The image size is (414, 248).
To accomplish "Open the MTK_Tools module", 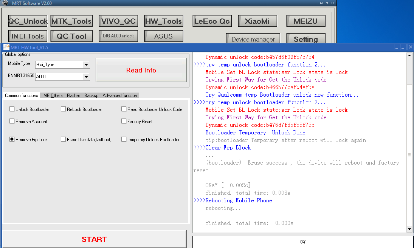I will coord(71,21).
